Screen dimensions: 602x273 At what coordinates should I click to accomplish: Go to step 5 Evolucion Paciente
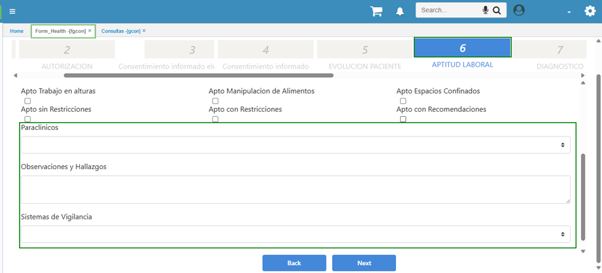[x=365, y=50]
